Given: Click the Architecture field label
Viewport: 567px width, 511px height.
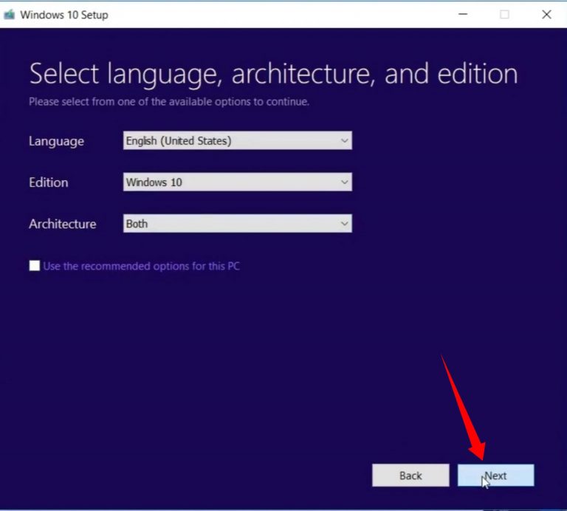Looking at the screenshot, I should (62, 224).
